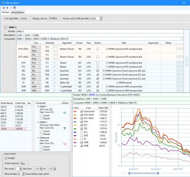Open the ZEC coin dropdown
Viewport: 190px width, 177px height.
point(36,71)
